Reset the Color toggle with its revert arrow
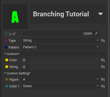 [103, 60]
